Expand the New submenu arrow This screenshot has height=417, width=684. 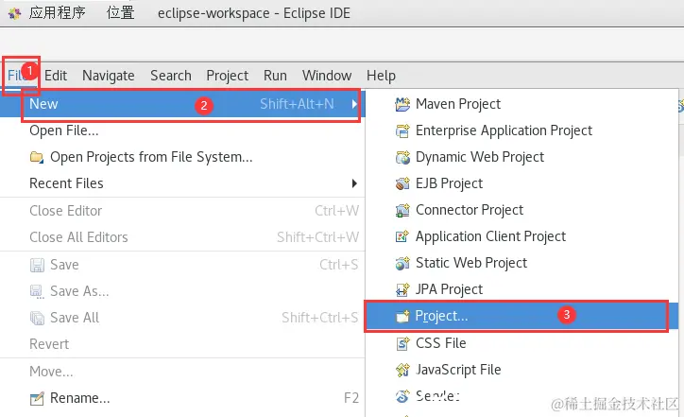(x=354, y=104)
